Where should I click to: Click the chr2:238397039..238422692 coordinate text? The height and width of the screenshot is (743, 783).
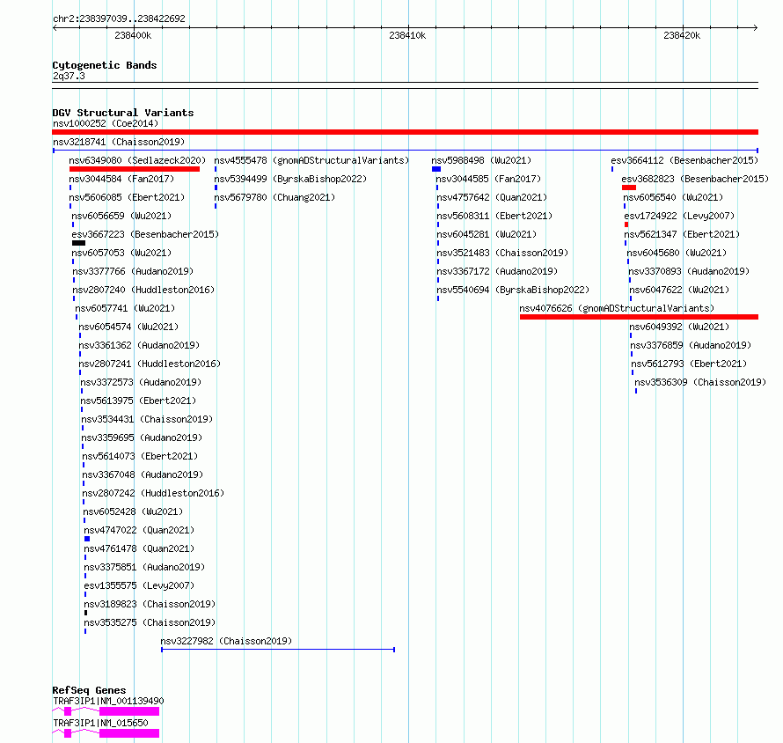[119, 18]
